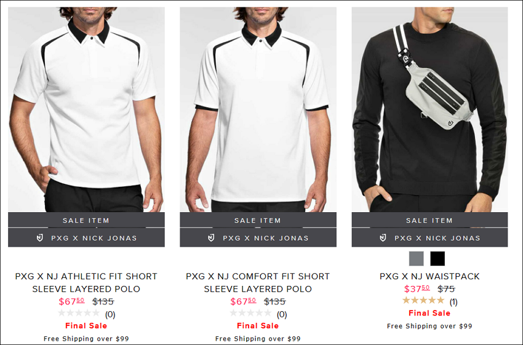
Task: Open PXG X NJ Athletic Fit polo title
Action: coord(86,282)
